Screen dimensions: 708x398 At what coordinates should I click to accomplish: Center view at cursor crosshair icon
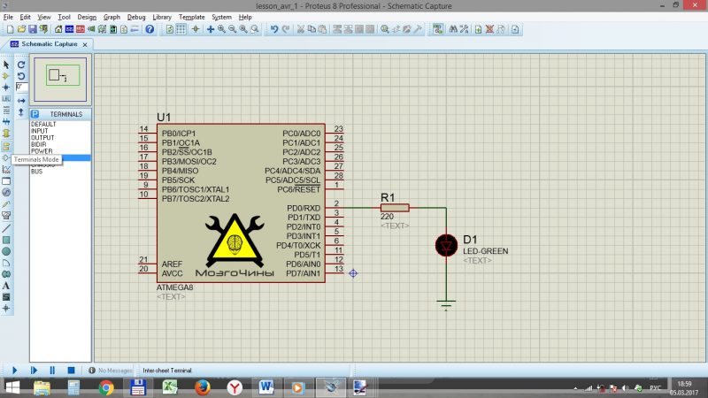211,29
